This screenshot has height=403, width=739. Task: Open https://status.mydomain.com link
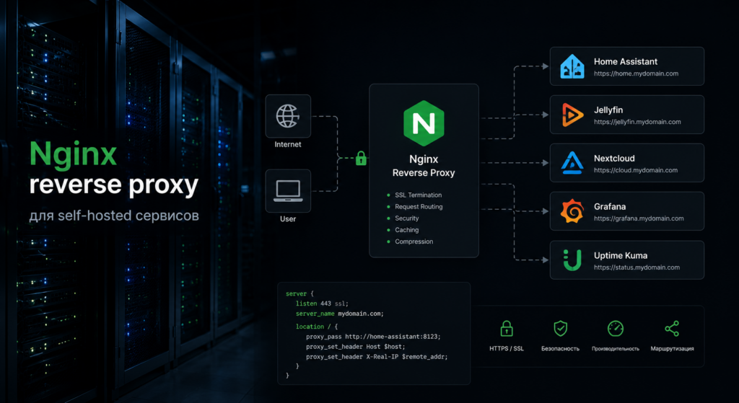click(637, 267)
